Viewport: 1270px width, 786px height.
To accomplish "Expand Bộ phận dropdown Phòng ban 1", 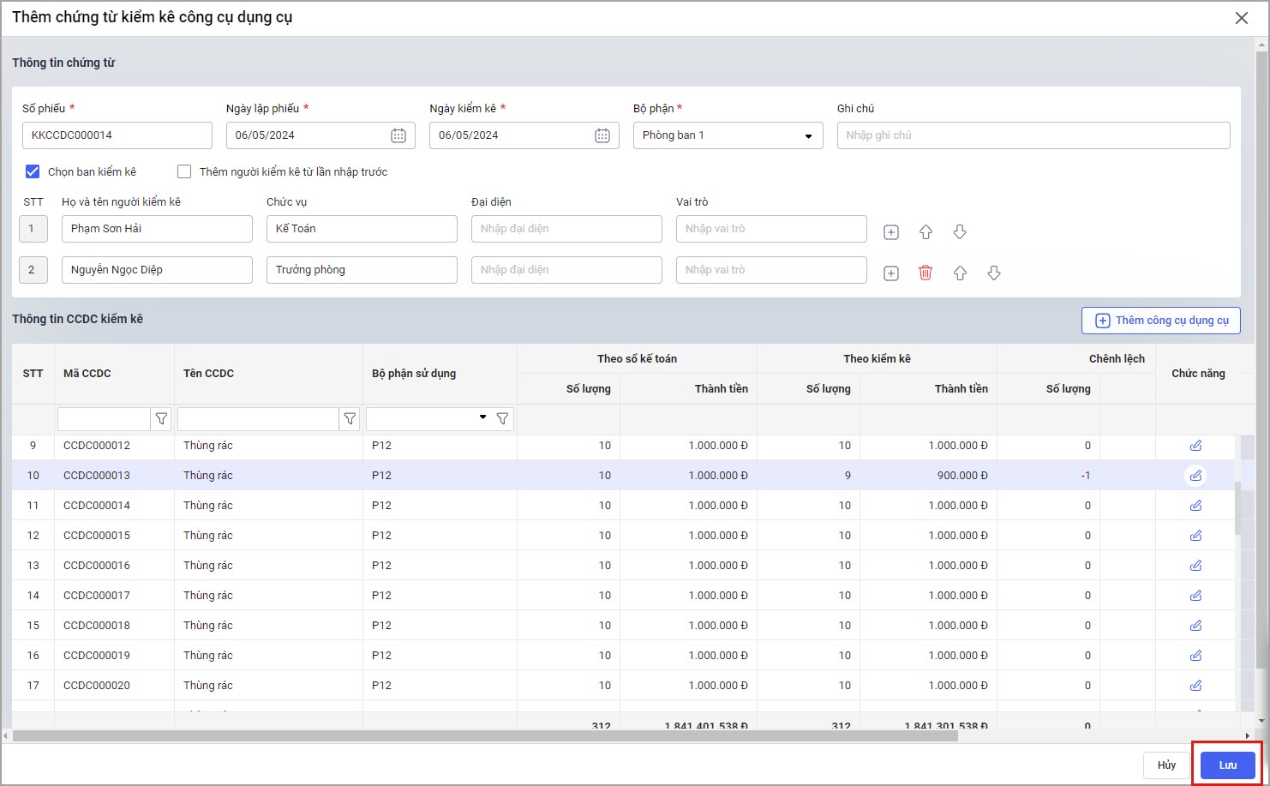I will coord(807,135).
